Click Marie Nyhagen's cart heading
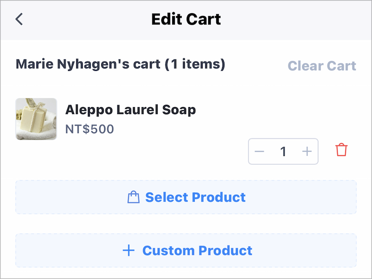 (120, 64)
